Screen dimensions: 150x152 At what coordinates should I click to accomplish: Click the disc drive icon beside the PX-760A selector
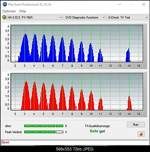[4, 18]
